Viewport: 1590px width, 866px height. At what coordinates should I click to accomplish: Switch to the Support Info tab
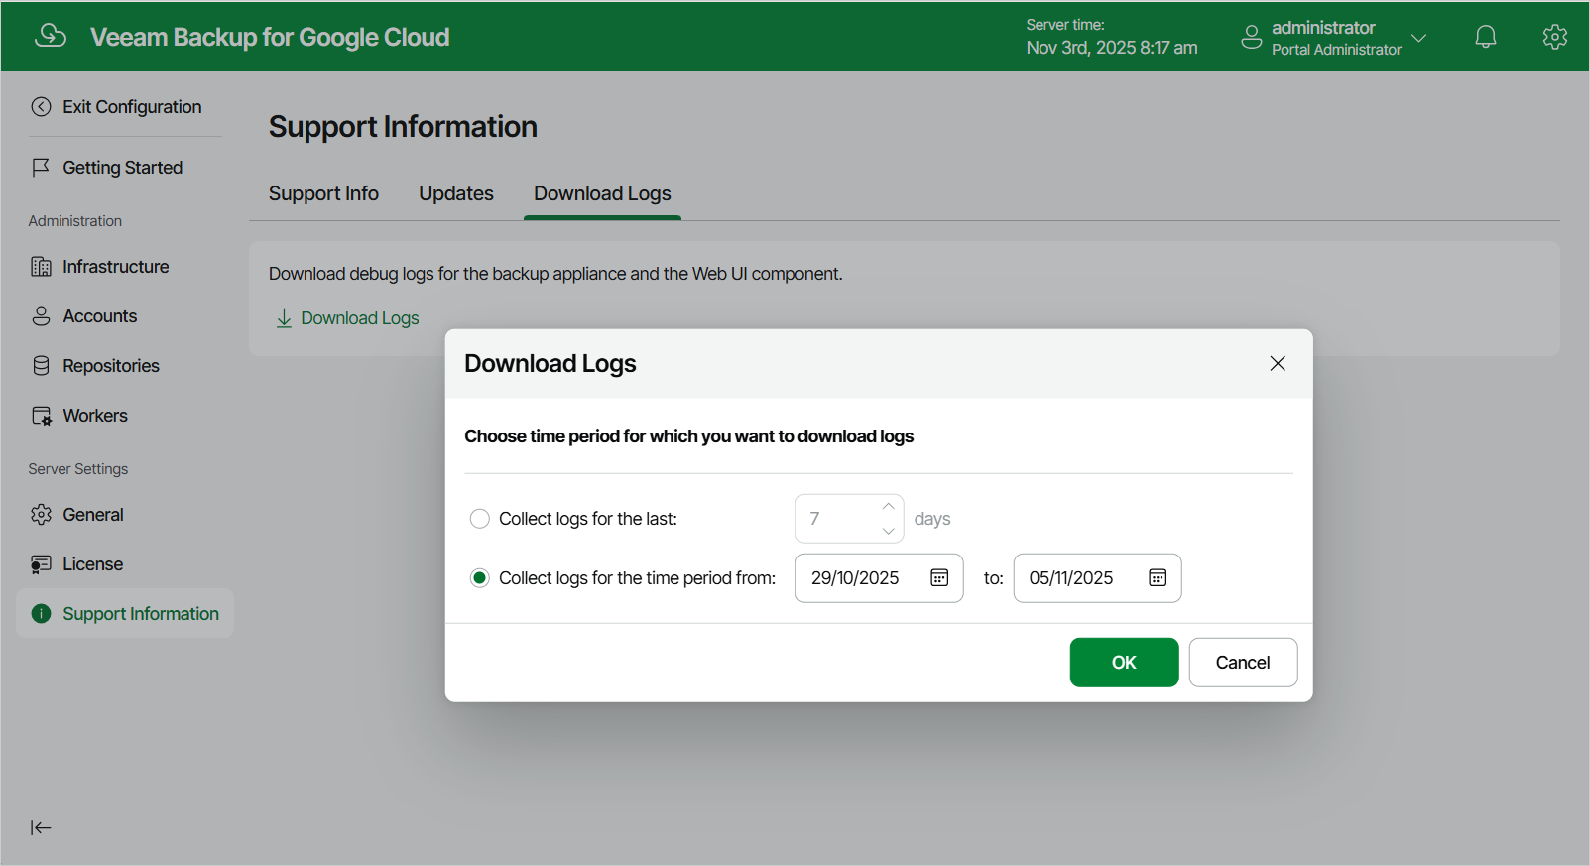tap(323, 193)
